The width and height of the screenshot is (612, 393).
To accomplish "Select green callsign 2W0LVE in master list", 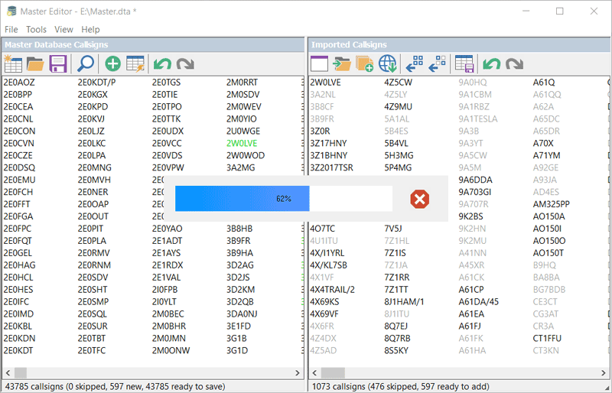I will tap(242, 143).
